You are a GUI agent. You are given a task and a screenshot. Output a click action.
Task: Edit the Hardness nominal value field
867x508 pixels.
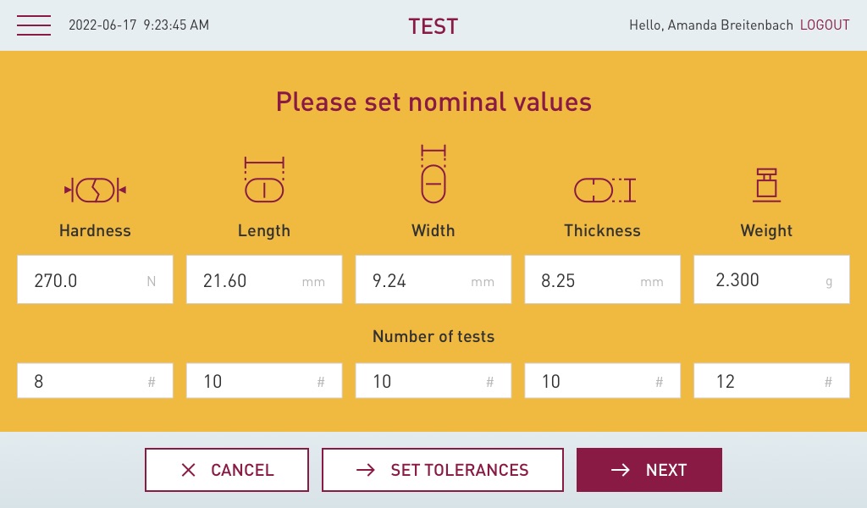click(x=95, y=280)
